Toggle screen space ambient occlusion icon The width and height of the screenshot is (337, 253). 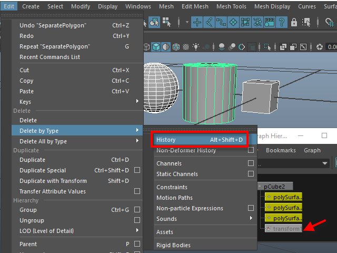click(x=222, y=47)
